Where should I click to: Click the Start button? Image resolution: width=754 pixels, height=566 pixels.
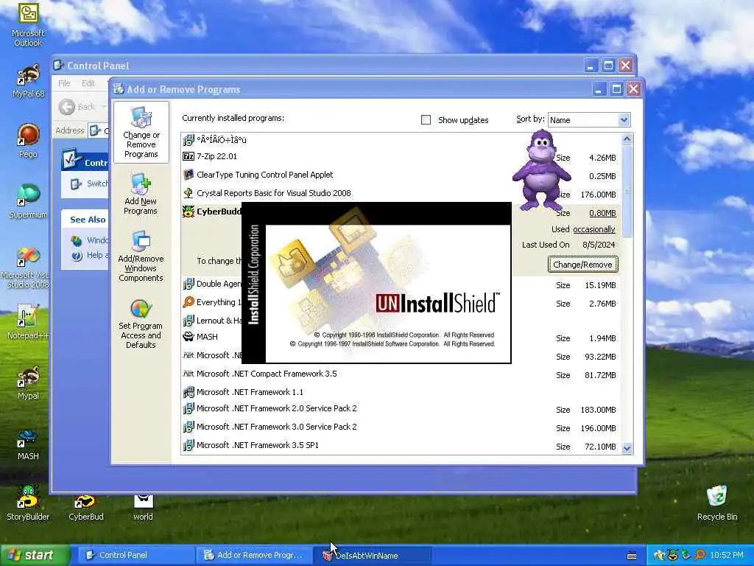(x=34, y=556)
